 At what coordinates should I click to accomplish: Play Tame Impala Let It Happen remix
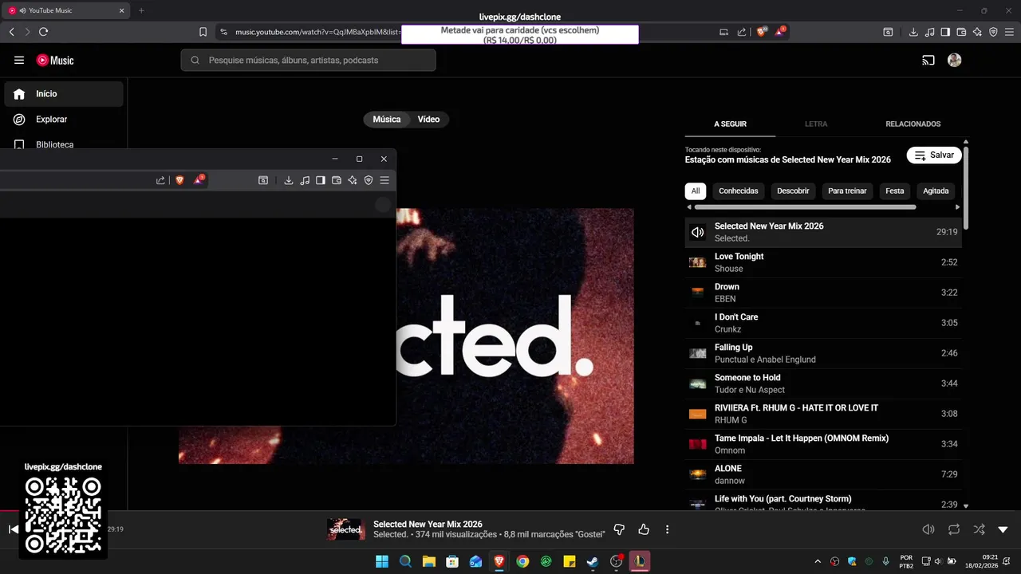(x=823, y=444)
